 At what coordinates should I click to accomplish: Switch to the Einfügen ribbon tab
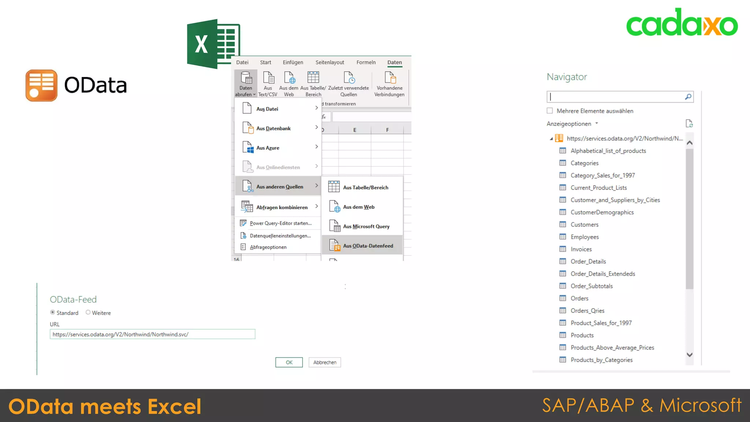click(293, 62)
